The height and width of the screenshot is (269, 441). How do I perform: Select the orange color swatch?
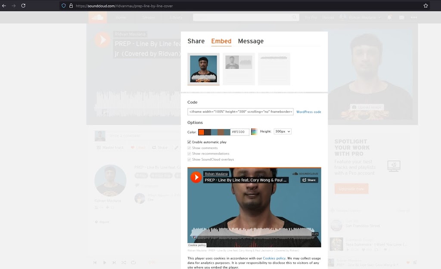(x=202, y=132)
